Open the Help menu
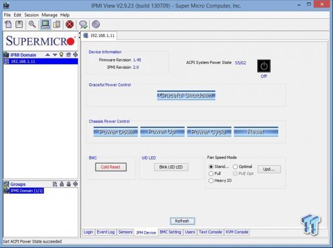 coord(65,15)
